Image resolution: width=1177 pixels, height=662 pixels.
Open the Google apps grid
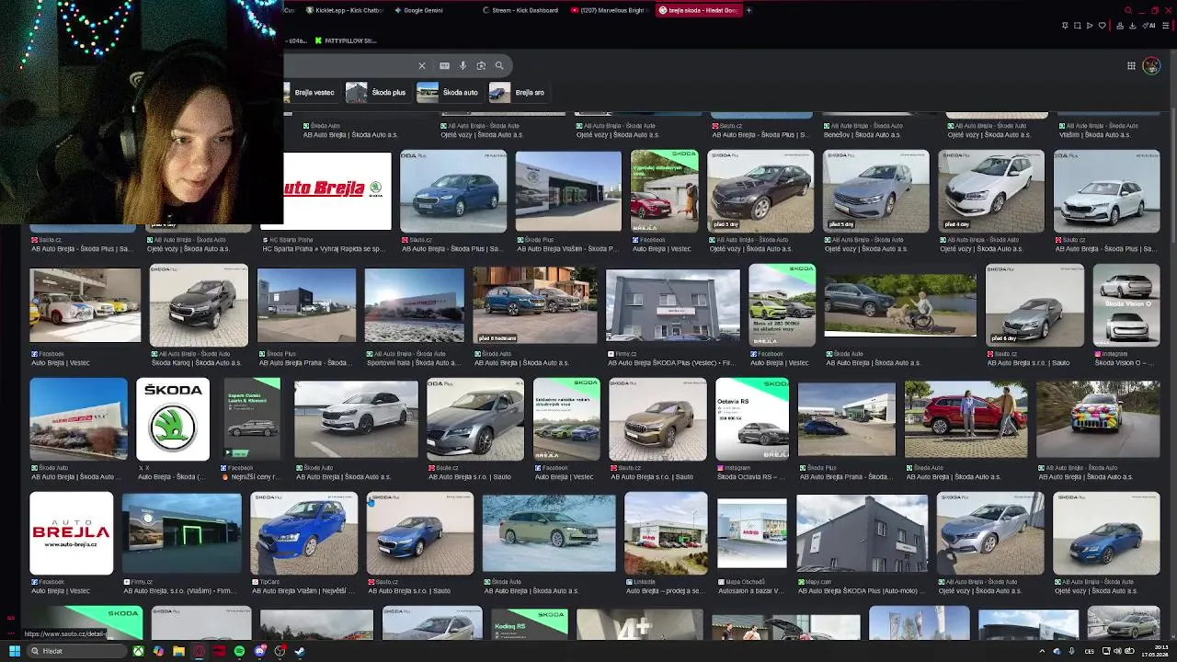click(1131, 65)
